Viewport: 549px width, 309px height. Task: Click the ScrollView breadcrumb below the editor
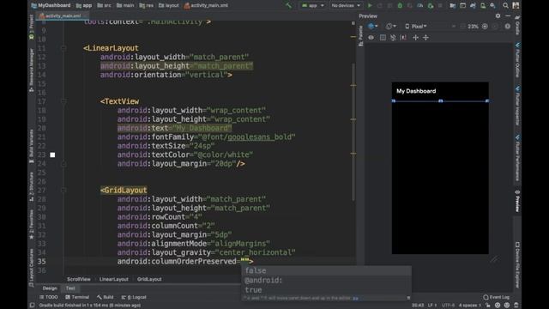point(79,279)
